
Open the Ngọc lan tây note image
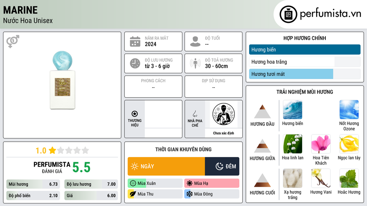tap(349, 144)
